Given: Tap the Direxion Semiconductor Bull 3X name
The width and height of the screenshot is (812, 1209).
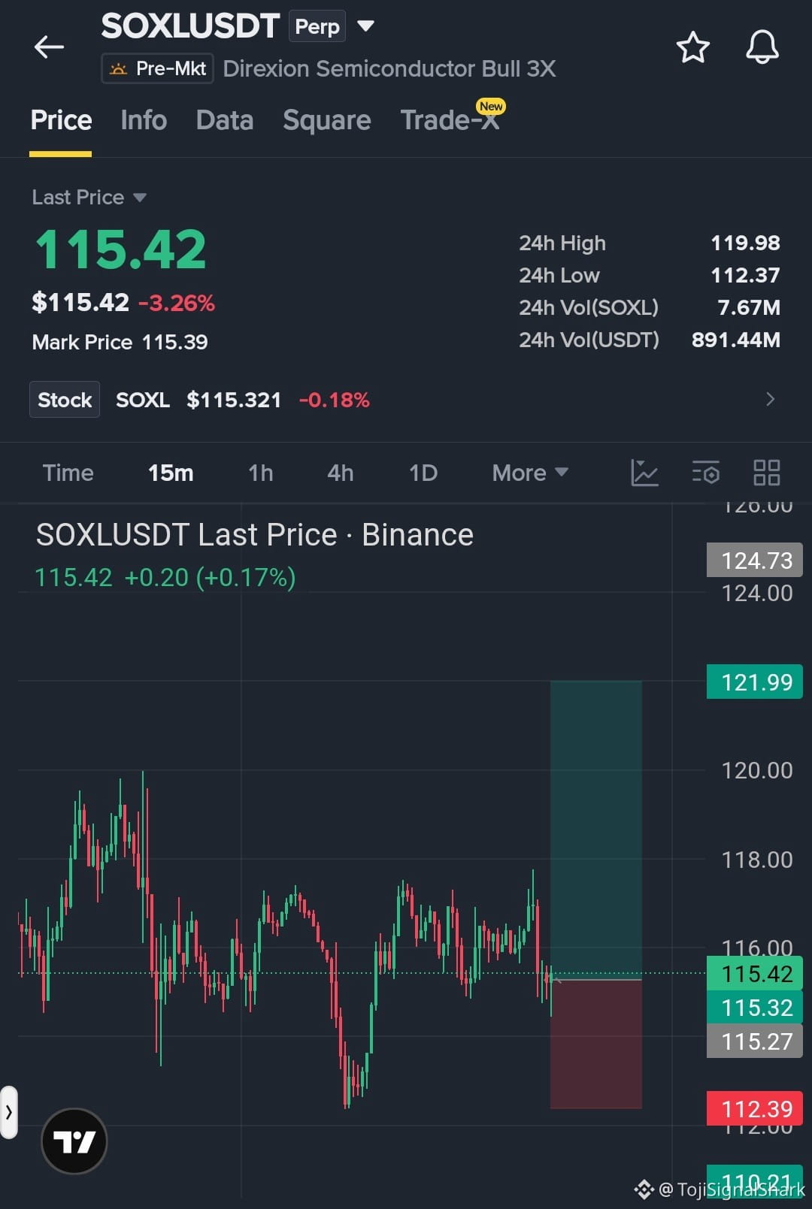Looking at the screenshot, I should 389,68.
